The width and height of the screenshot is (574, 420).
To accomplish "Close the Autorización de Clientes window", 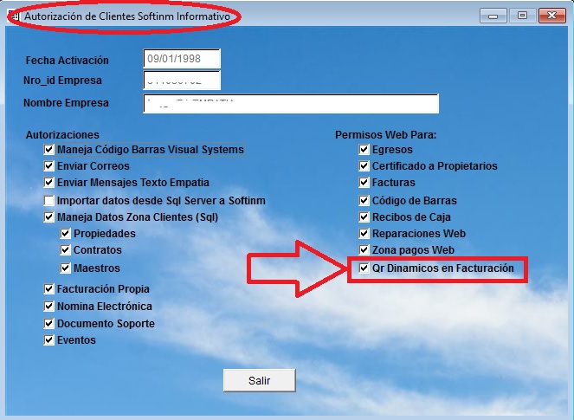I will click(552, 16).
